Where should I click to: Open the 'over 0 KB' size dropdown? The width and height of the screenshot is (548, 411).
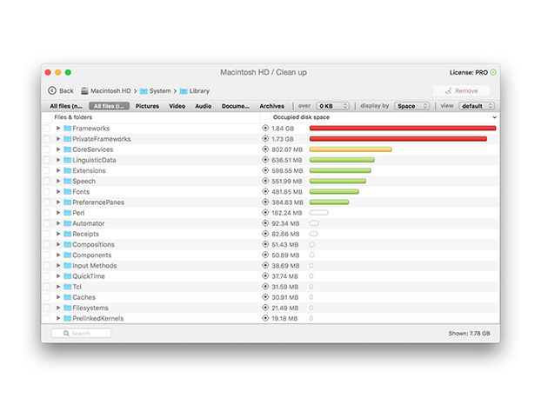point(332,106)
